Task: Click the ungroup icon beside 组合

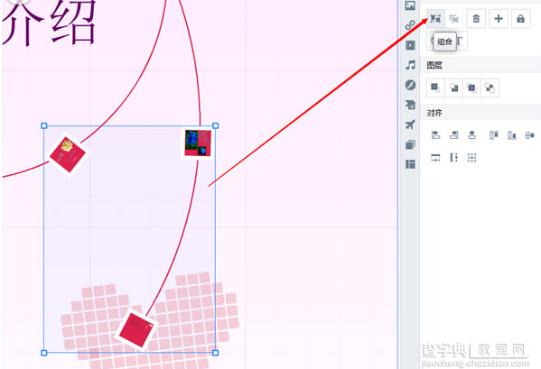Action: tap(453, 19)
